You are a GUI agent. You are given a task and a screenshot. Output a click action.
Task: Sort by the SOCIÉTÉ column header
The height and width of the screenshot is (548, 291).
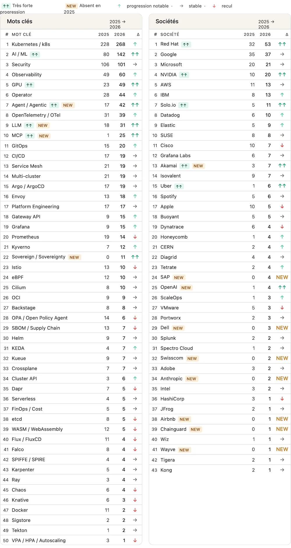170,34
